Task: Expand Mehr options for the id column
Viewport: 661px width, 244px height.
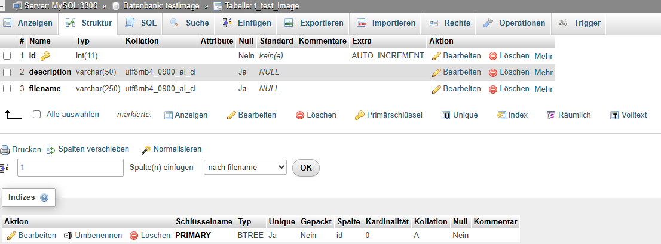Action: click(x=543, y=56)
